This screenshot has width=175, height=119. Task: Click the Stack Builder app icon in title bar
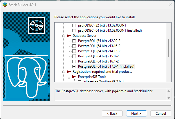(5, 5)
